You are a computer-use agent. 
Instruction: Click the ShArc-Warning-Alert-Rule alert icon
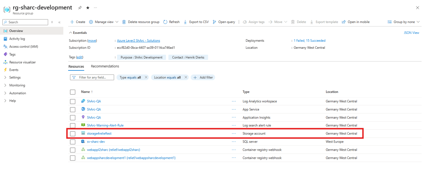83,125
